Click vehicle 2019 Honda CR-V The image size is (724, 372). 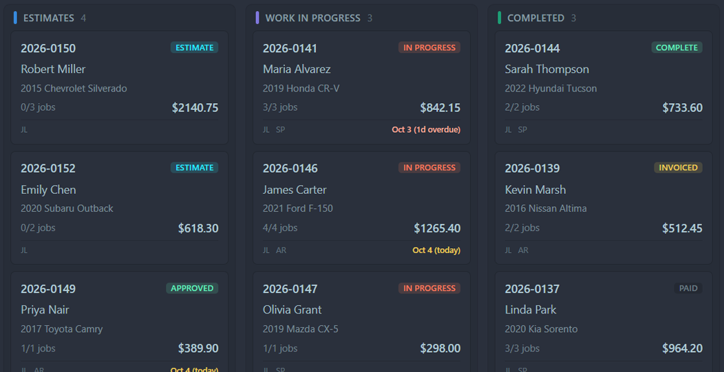click(x=301, y=89)
